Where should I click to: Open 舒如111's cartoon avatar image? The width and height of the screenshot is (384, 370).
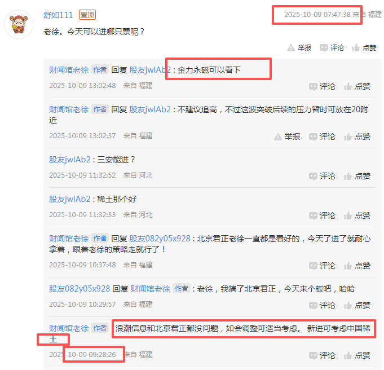(19, 24)
